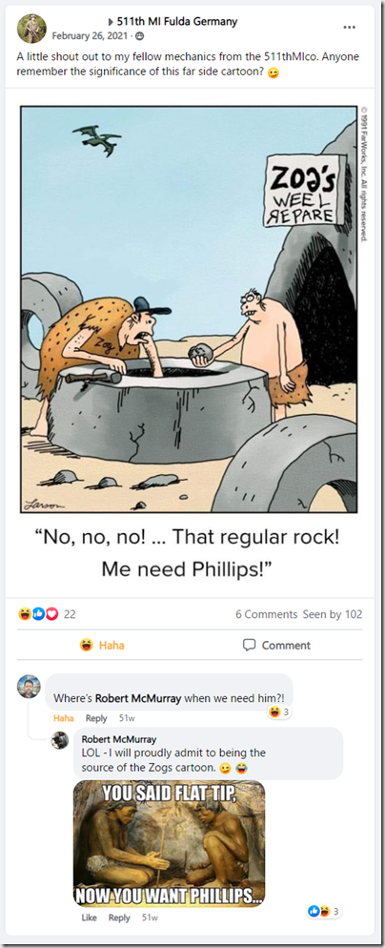The width and height of the screenshot is (385, 948).
Task: Click the privacy icon beside the February 26, 2021 date
Action: 140,35
